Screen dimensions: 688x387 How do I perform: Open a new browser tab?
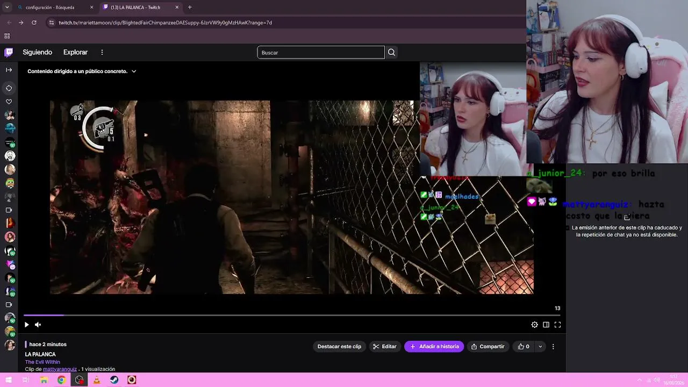[x=190, y=7]
